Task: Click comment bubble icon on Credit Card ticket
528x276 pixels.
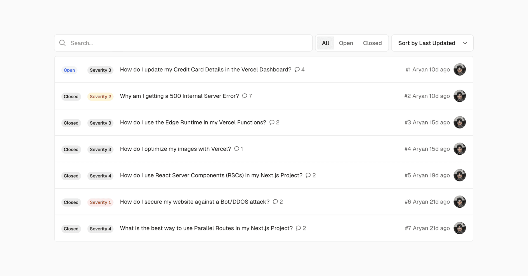Action: [x=297, y=69]
